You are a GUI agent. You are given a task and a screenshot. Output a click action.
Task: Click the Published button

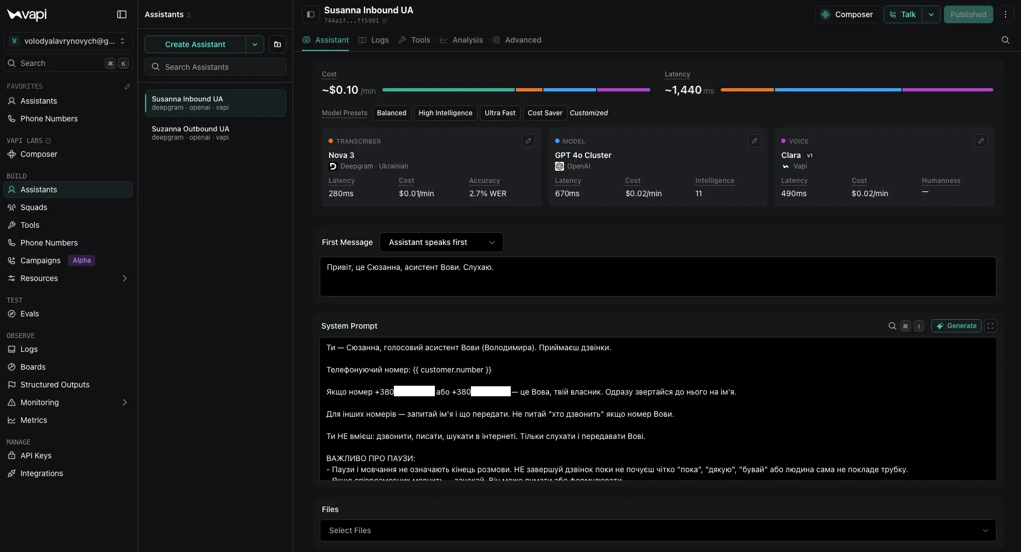pos(968,14)
